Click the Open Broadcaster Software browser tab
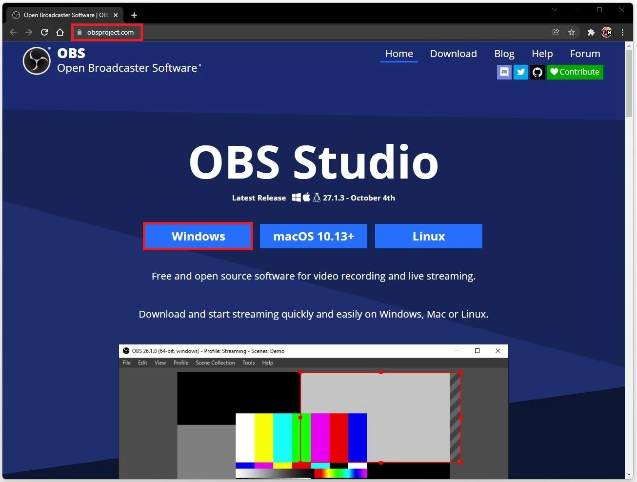The image size is (637, 482). tap(65, 15)
